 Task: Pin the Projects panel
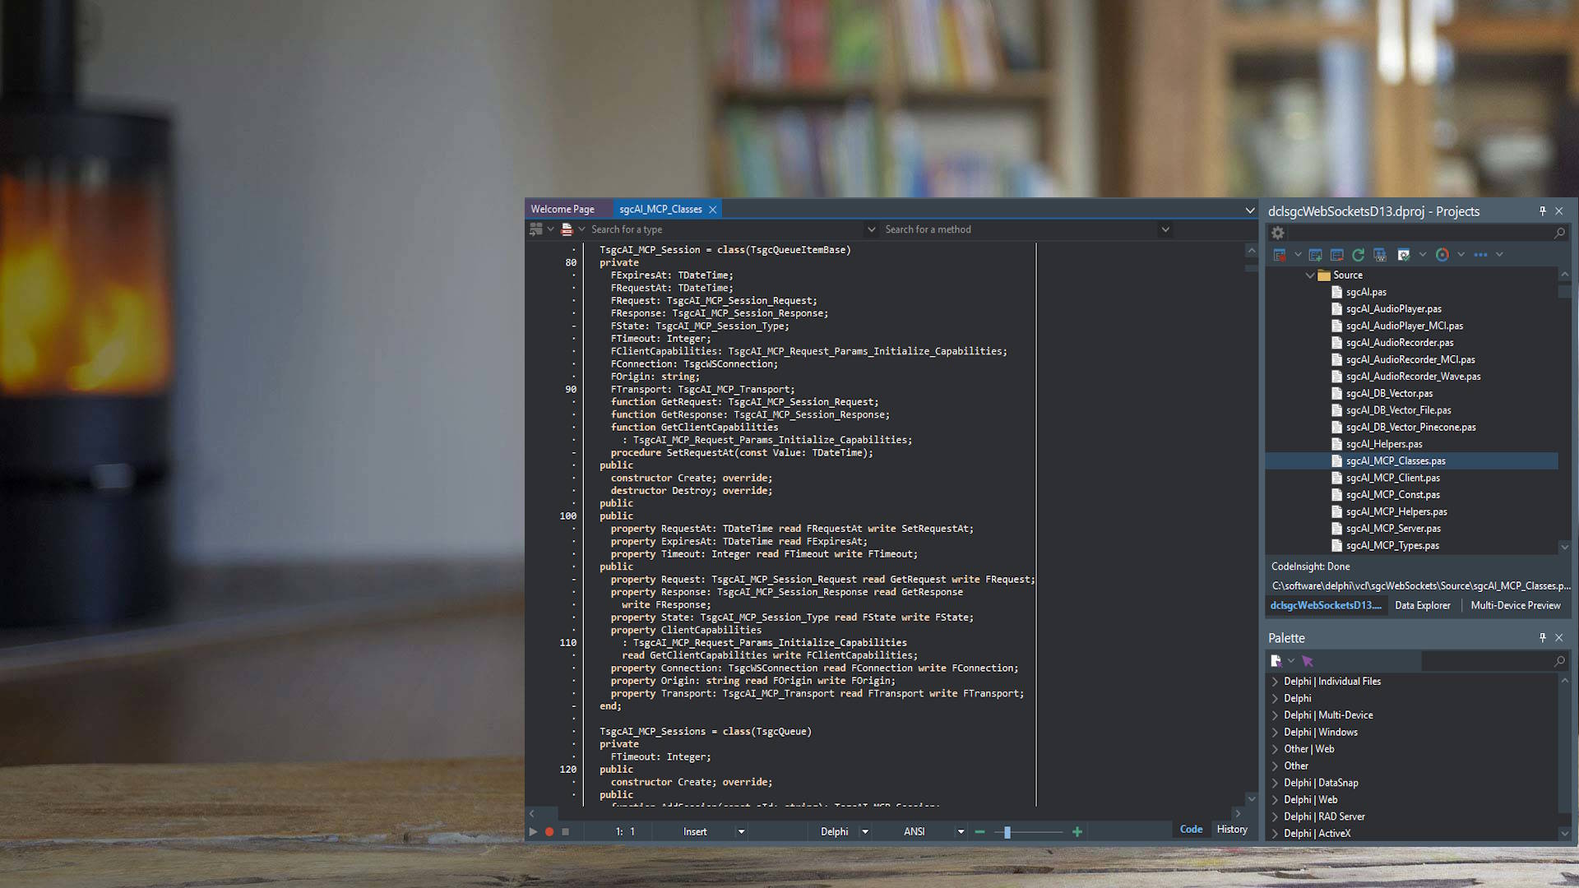point(1542,211)
